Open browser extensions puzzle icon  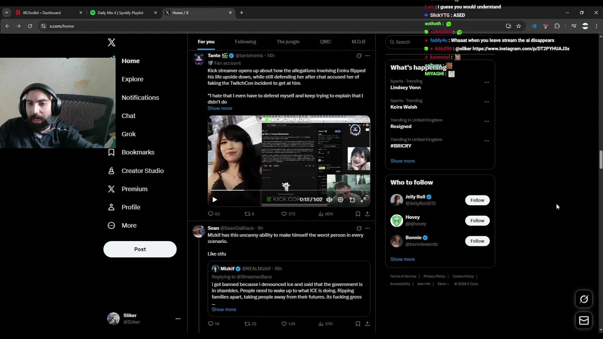coord(557,26)
